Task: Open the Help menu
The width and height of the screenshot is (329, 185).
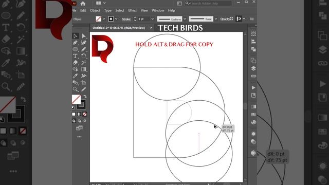Action: point(171,10)
